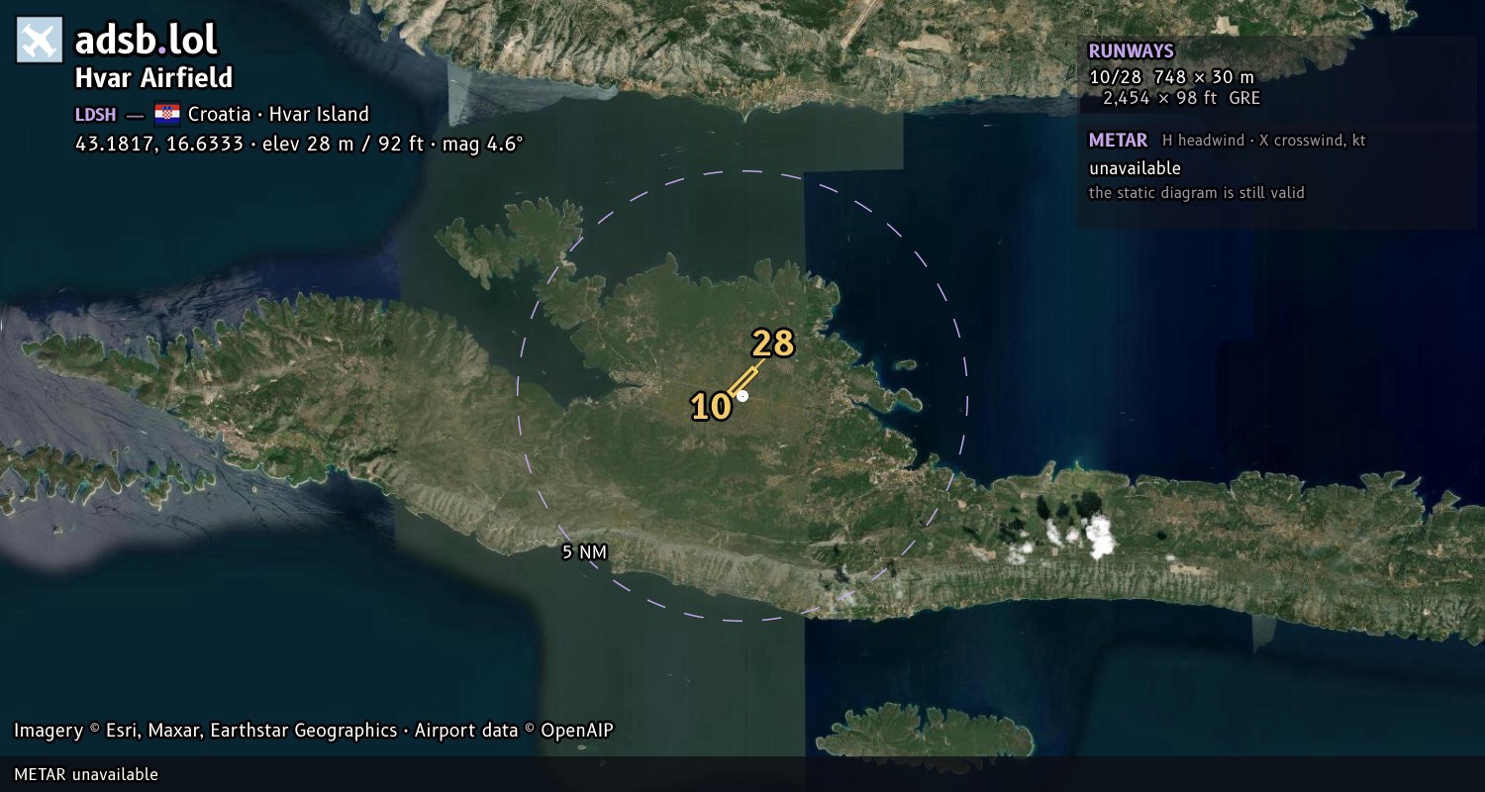Click the RUNWAYS panel heading
This screenshot has width=1485, height=792.
tap(1131, 51)
